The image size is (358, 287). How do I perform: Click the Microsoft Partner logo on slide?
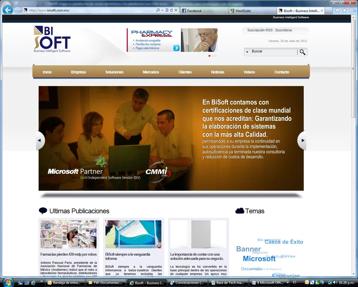click(x=94, y=168)
